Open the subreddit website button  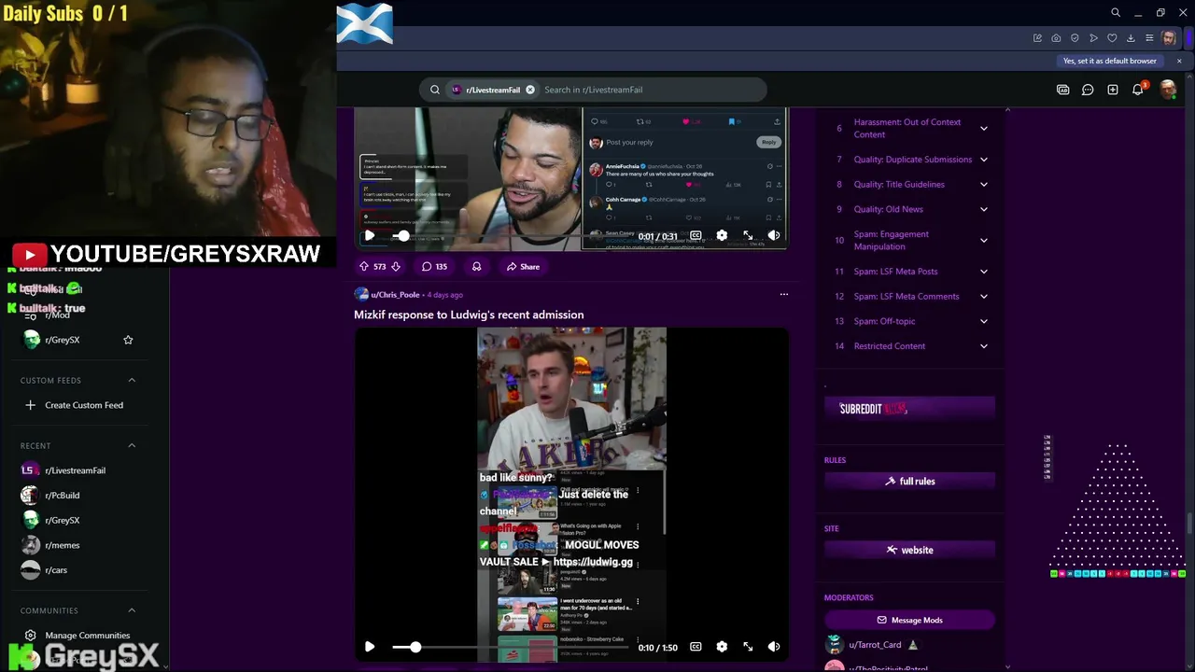point(909,550)
